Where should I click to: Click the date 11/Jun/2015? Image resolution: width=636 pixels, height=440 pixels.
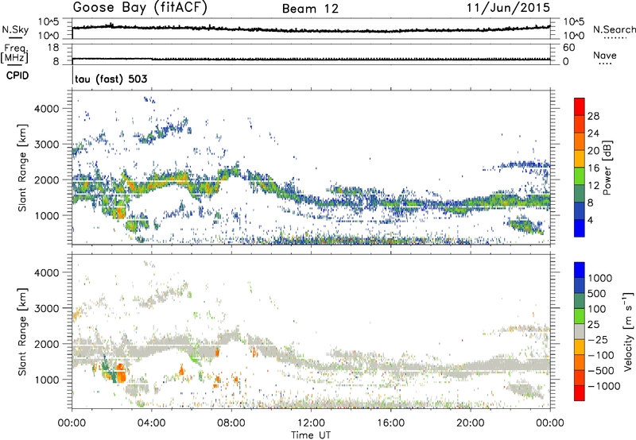click(x=508, y=7)
